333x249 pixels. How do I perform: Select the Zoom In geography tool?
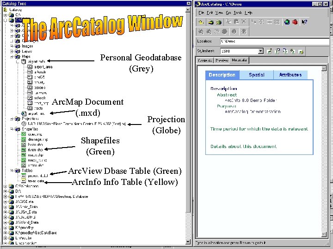[x=201, y=31]
